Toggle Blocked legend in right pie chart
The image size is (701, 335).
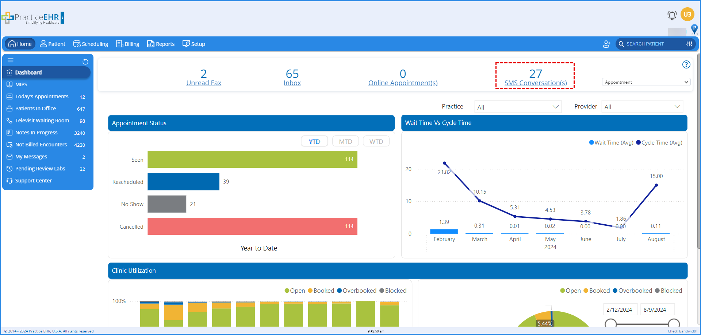[x=669, y=291]
